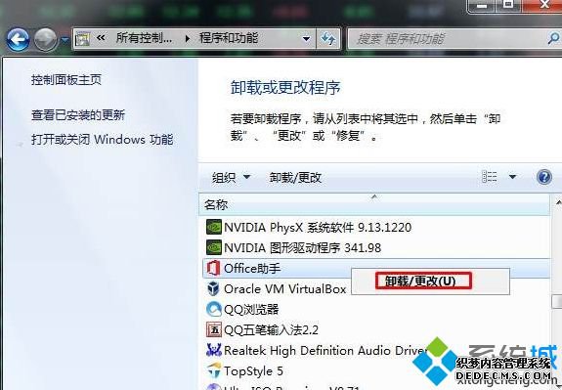The width and height of the screenshot is (562, 390).
Task: Open 打开或关闭 Windows 功能 link
Action: pyautogui.click(x=103, y=139)
